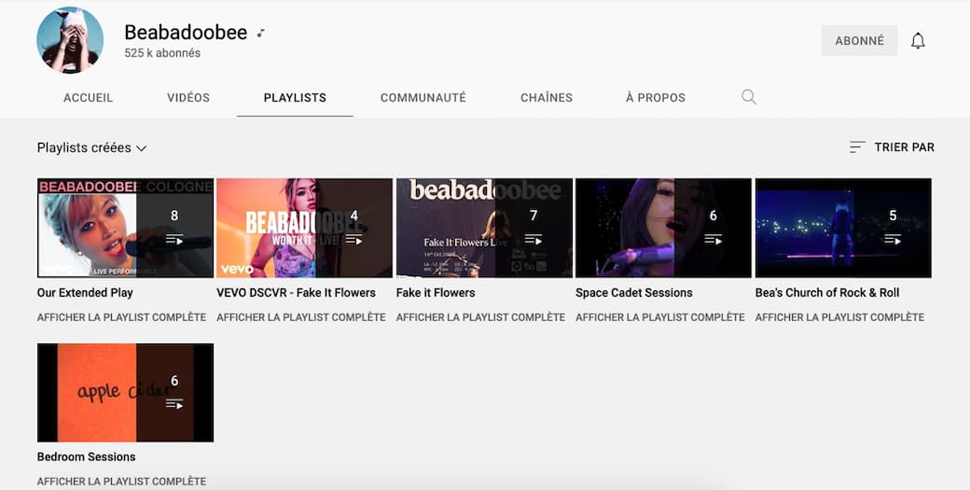Screen dimensions: 970x490
Task: Click playlist queue icon on Bedroom Sessions thumbnail
Action: [174, 404]
